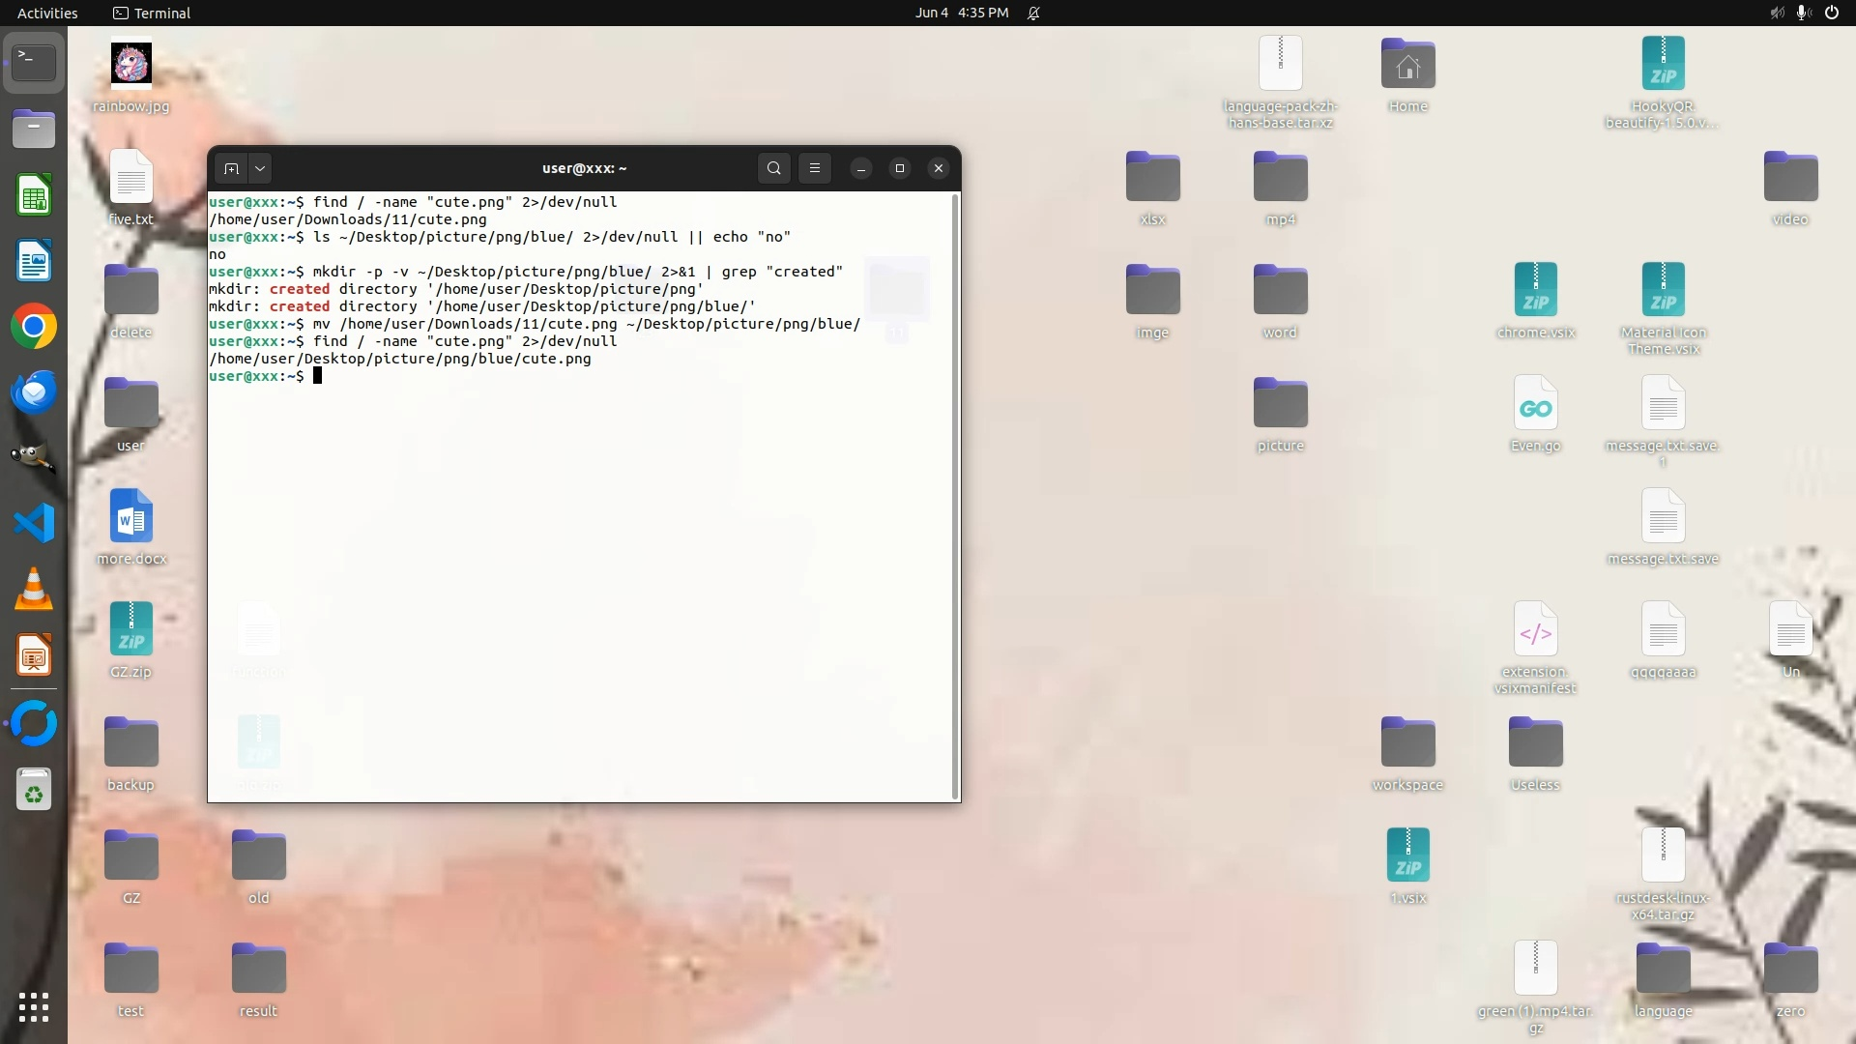Launch Visual Studio Code from dock
The height and width of the screenshot is (1044, 1856).
(34, 523)
